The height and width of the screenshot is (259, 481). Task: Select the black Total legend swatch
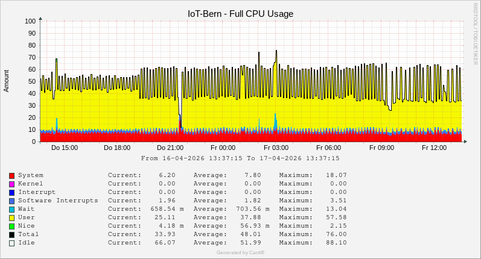tap(11, 234)
